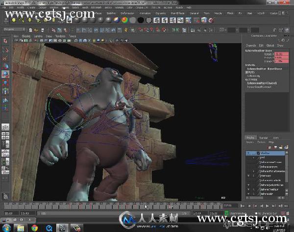The width and height of the screenshot is (294, 232).
Task: Play animation forward
Action: (268, 206)
